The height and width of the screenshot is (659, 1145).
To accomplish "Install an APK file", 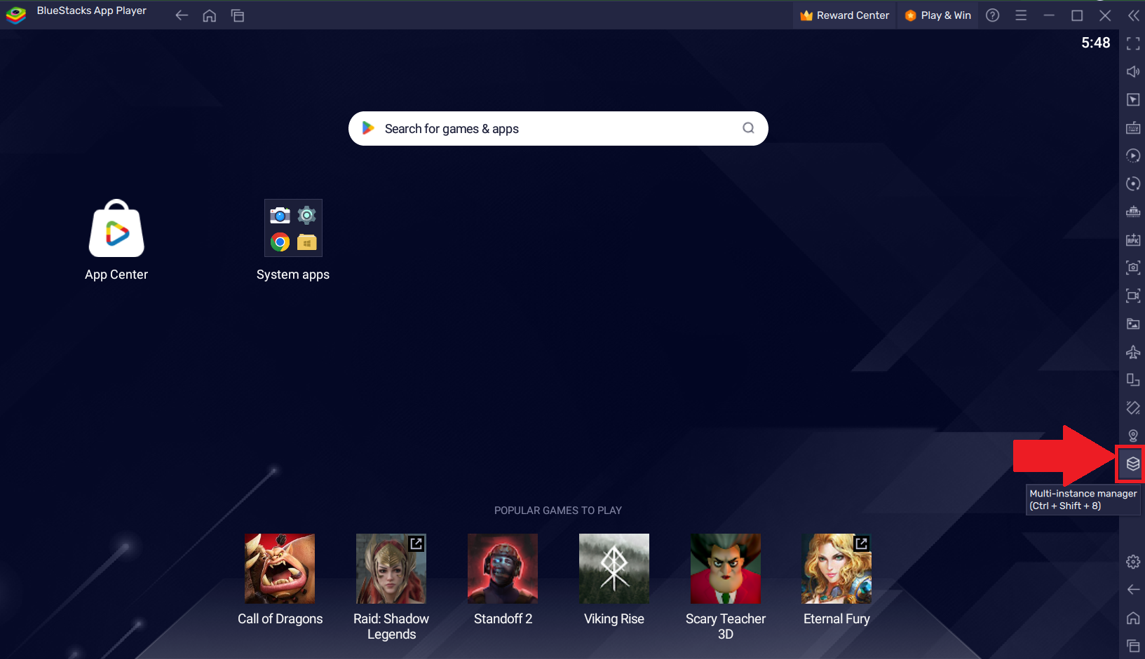I will coord(1133,240).
